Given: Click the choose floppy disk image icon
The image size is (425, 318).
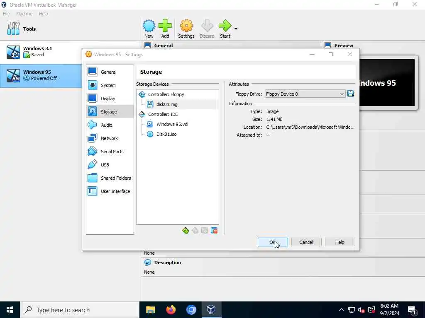Looking at the screenshot, I should (x=350, y=94).
